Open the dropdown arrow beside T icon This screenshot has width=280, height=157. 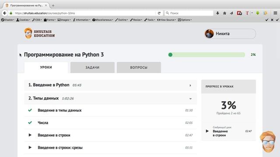pos(252,13)
